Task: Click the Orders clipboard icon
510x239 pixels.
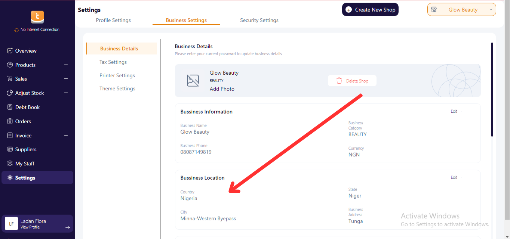Action: tap(10, 121)
